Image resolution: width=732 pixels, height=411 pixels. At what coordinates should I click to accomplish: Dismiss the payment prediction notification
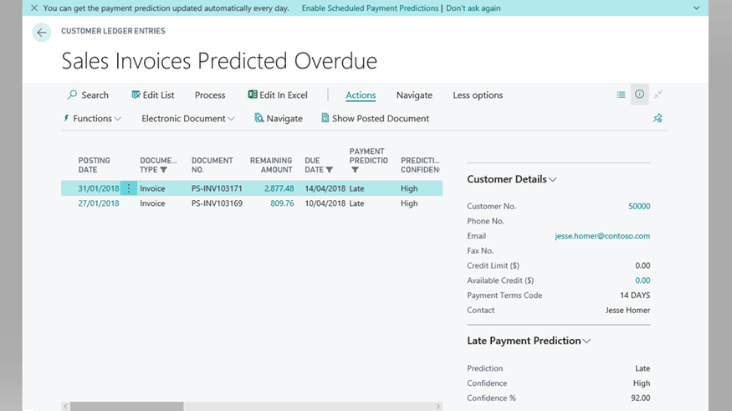[x=33, y=8]
